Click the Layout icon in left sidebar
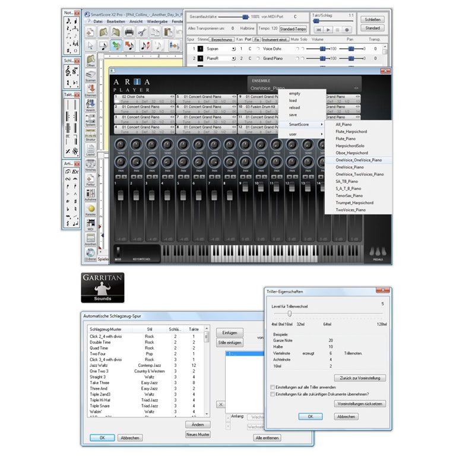The height and width of the screenshot is (456, 456). pos(90,150)
